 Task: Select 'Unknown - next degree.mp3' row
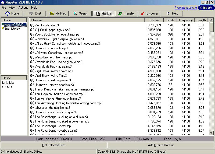pos(119,80)
